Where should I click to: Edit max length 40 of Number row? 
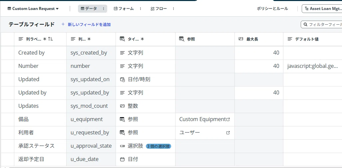259,66
